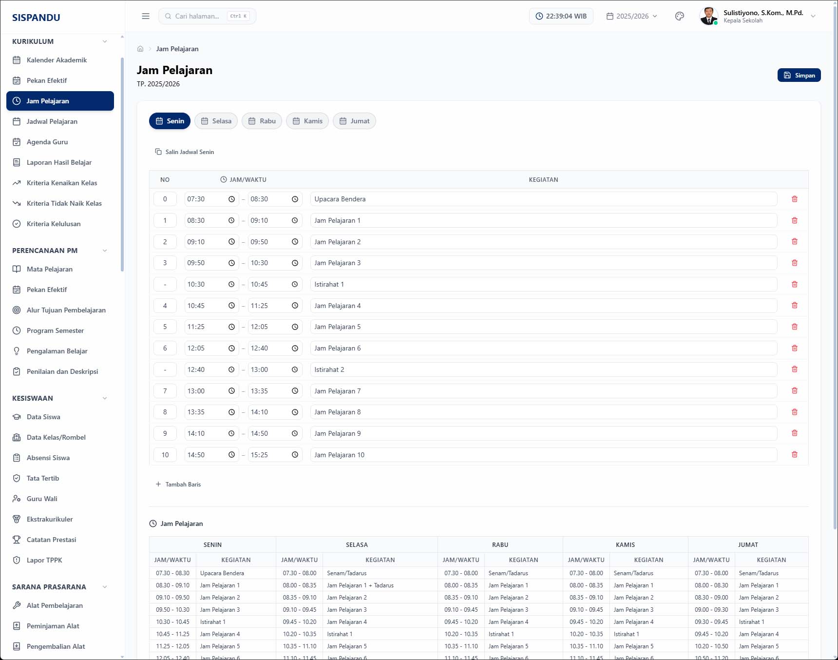Click Salin Jadwal Senin
Screen dimensions: 838x660
(x=185, y=152)
